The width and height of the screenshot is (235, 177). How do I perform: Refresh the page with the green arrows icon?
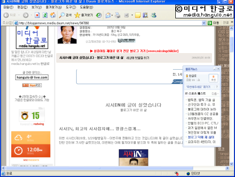45,15
